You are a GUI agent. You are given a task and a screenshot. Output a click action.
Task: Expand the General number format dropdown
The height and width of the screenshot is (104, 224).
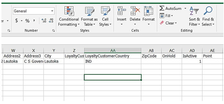(52, 11)
